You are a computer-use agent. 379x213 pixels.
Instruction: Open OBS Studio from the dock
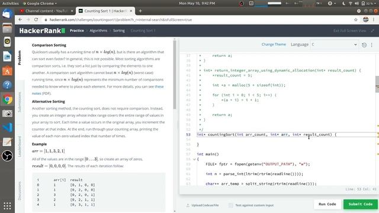pyautogui.click(x=7, y=156)
